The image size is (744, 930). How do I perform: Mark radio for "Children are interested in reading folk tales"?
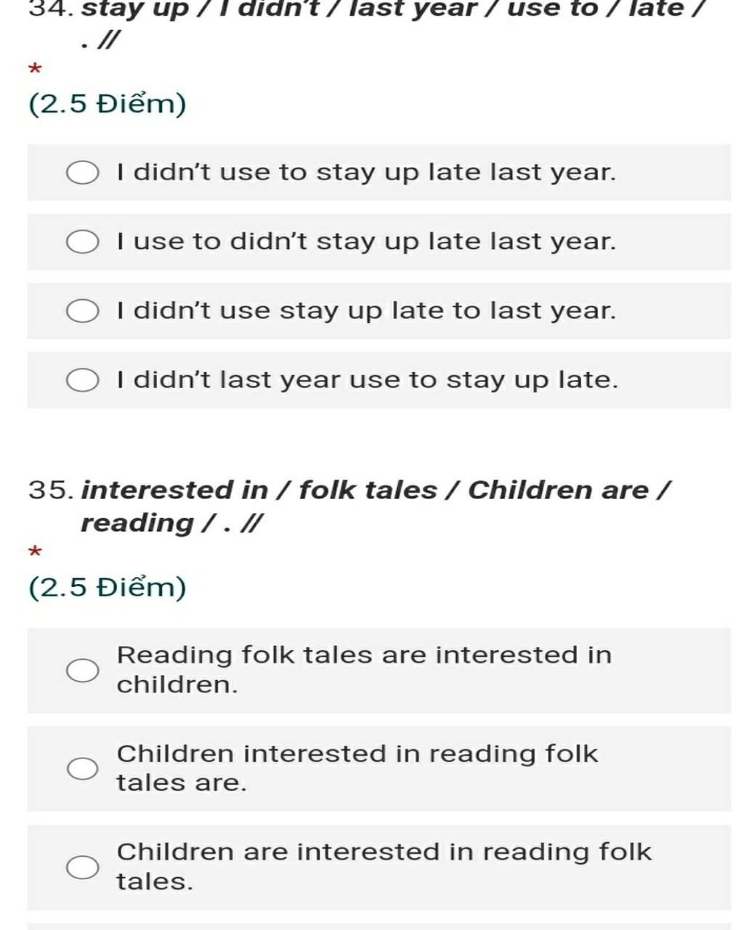pos(83,867)
